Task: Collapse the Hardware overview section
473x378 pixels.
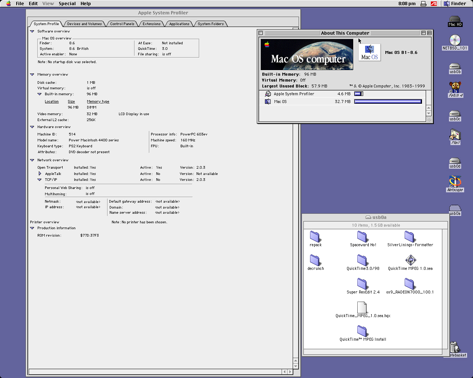Action: pos(32,127)
